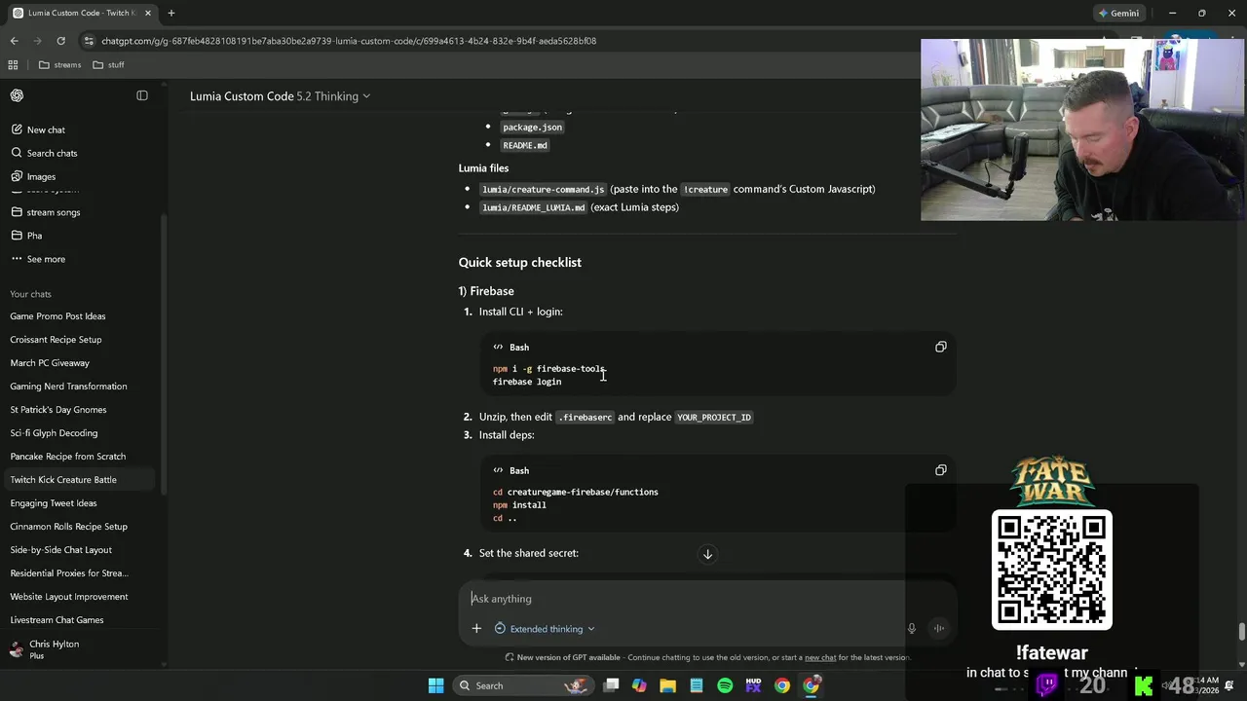
Task: Open the Engaging Tweet Ideas chat
Action: point(54,503)
